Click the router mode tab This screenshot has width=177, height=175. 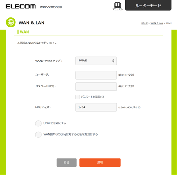pyautogui.click(x=148, y=5)
